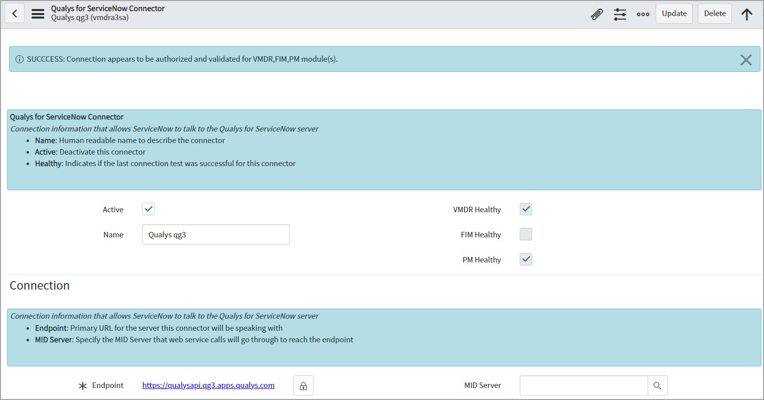Click the Connection section heading
The width and height of the screenshot is (764, 400).
(x=40, y=286)
